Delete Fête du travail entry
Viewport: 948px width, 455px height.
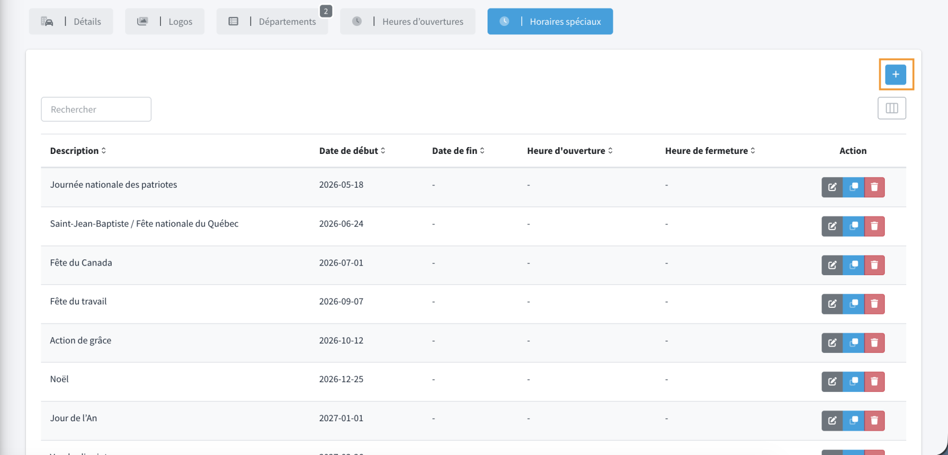(x=874, y=304)
